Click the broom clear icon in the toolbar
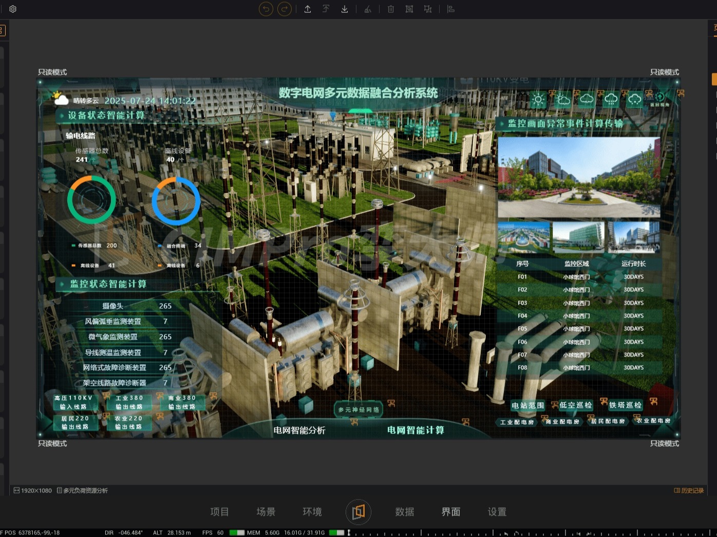The image size is (717, 537). tap(368, 9)
